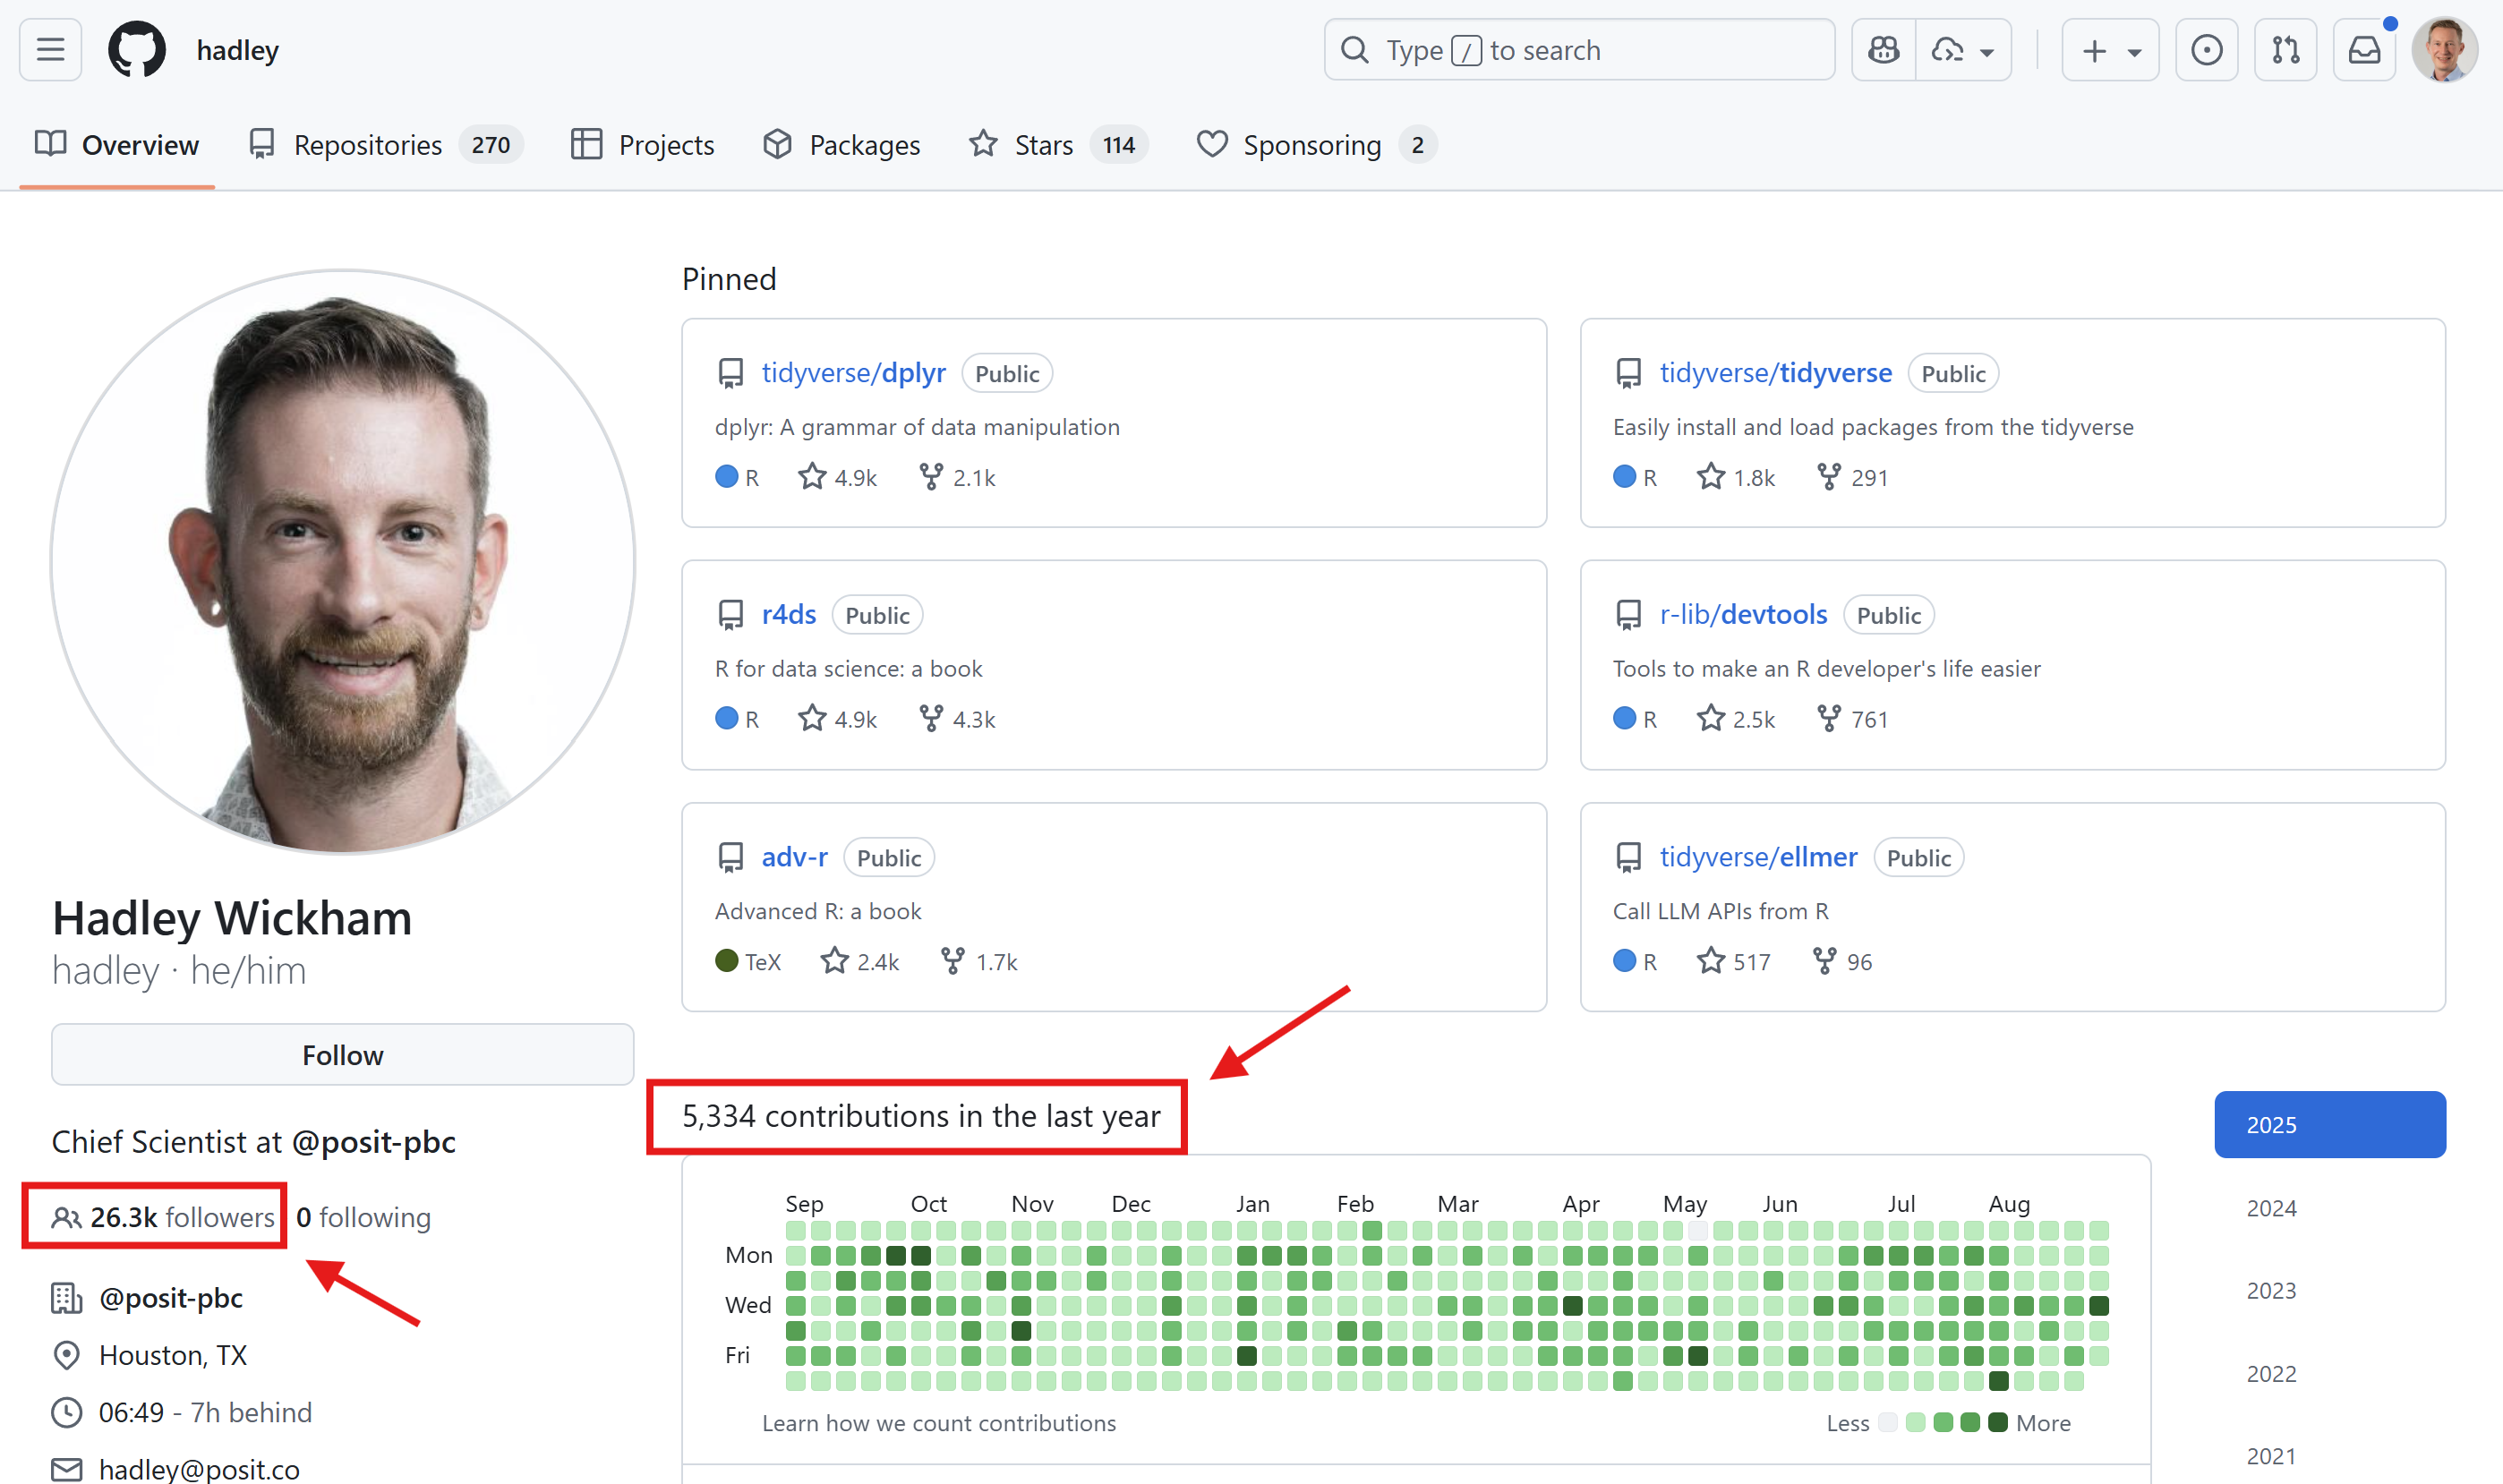
Task: Switch to the Repositories tab
Action: pyautogui.click(x=367, y=145)
